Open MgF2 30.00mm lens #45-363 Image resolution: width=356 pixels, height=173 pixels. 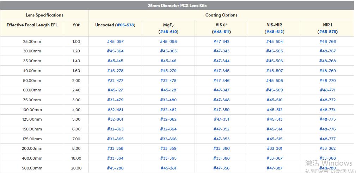pos(168,51)
